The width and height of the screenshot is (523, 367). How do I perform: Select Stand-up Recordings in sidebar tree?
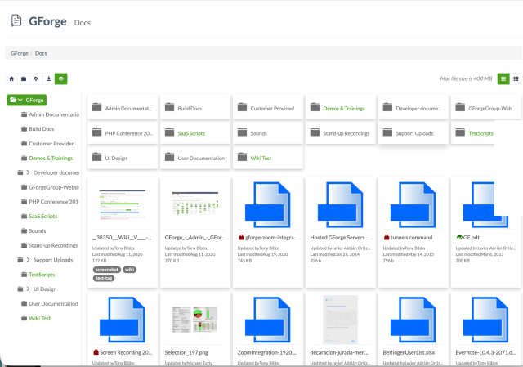[49, 245]
